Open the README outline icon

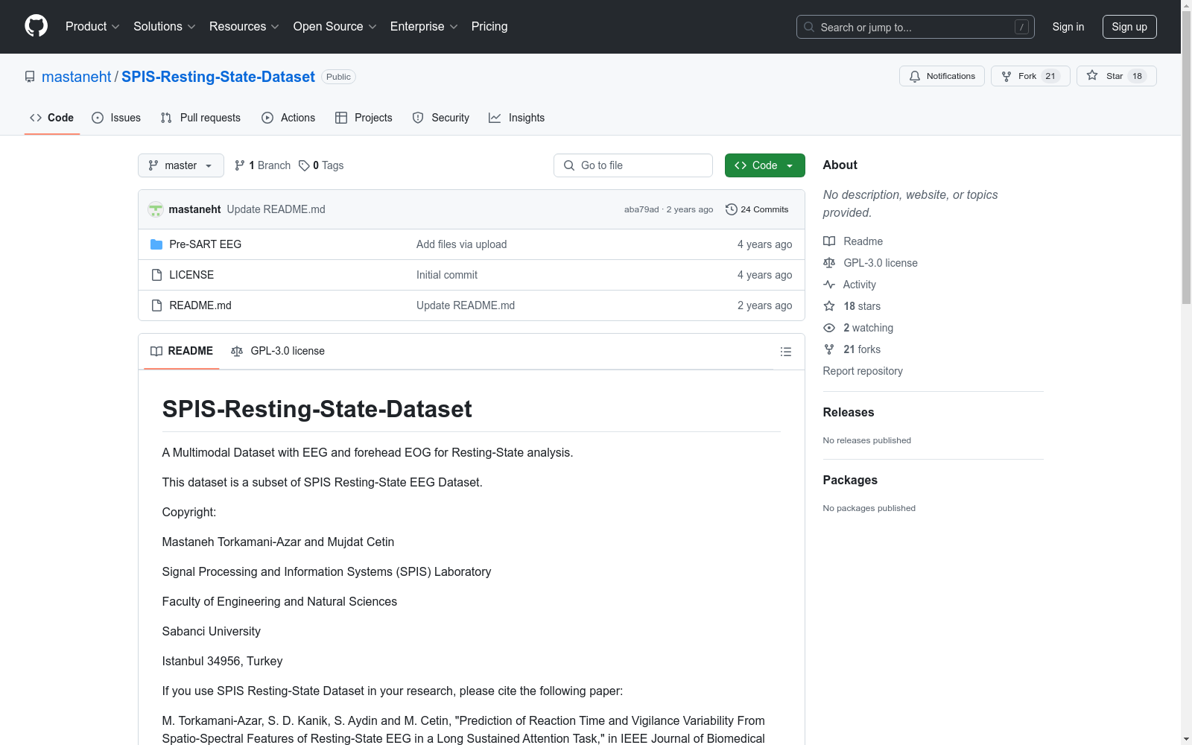point(785,352)
